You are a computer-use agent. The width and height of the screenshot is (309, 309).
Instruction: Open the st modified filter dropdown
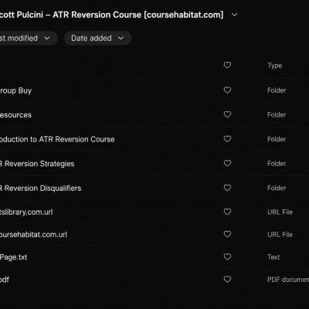[28, 38]
